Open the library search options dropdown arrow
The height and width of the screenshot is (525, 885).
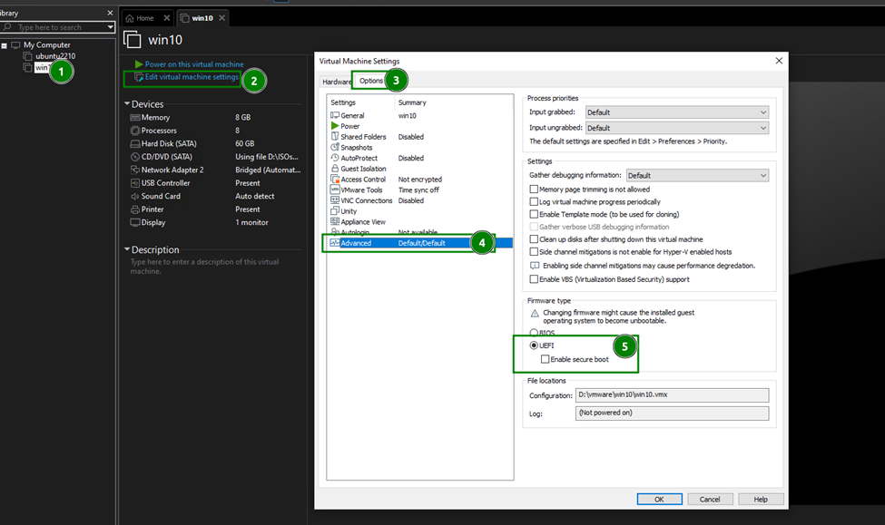point(110,27)
